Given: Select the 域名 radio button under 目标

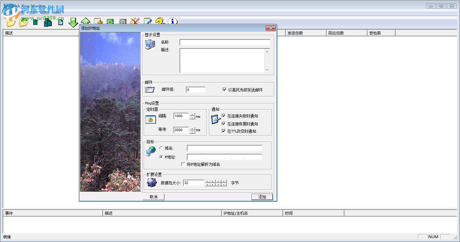Looking at the screenshot, I should click(x=161, y=148).
